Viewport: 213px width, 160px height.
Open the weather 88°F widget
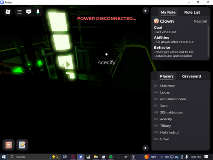(x=150, y=157)
